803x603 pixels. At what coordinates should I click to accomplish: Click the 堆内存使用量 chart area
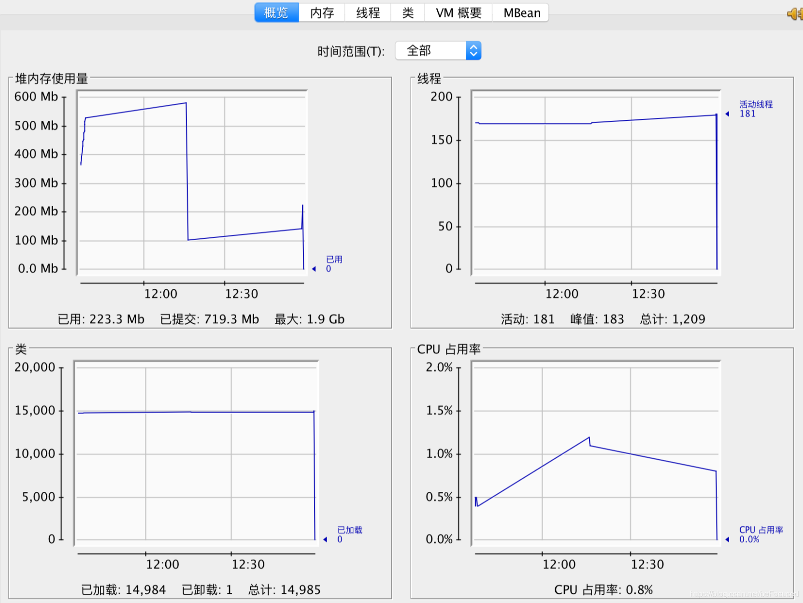coord(192,183)
